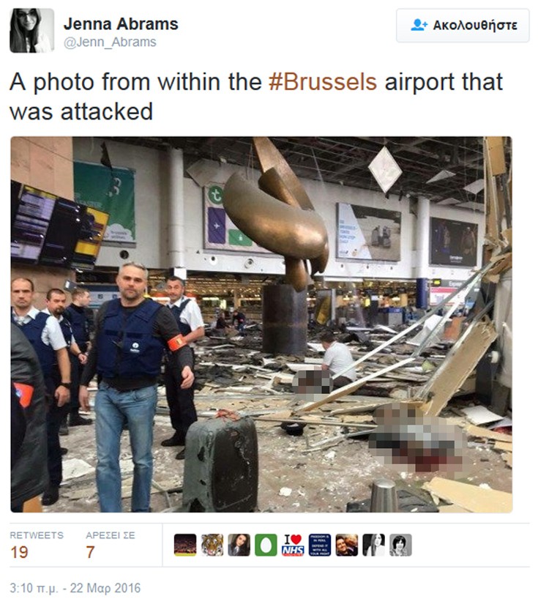This screenshot has width=538, height=607.
Task: Click the RETWEETS label
Action: pos(37,535)
